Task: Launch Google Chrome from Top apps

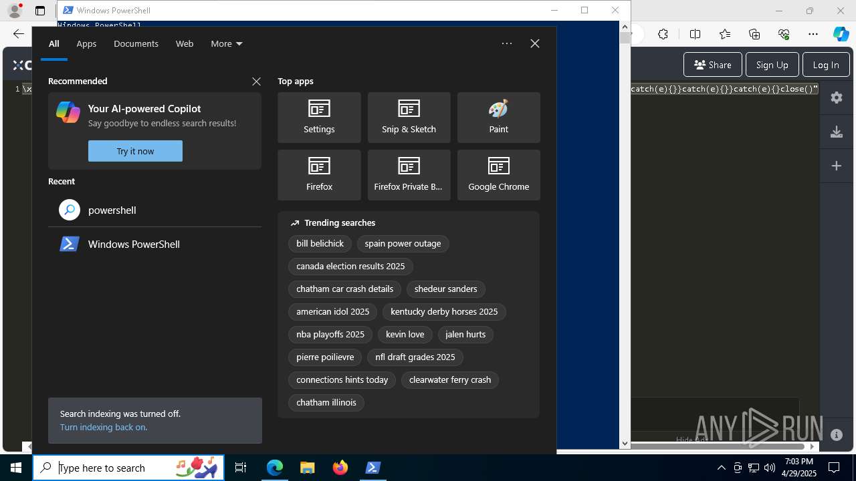Action: click(498, 175)
